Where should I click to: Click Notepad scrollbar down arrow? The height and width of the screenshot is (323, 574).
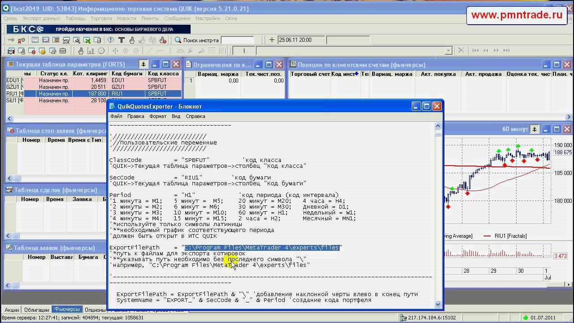tap(438, 305)
